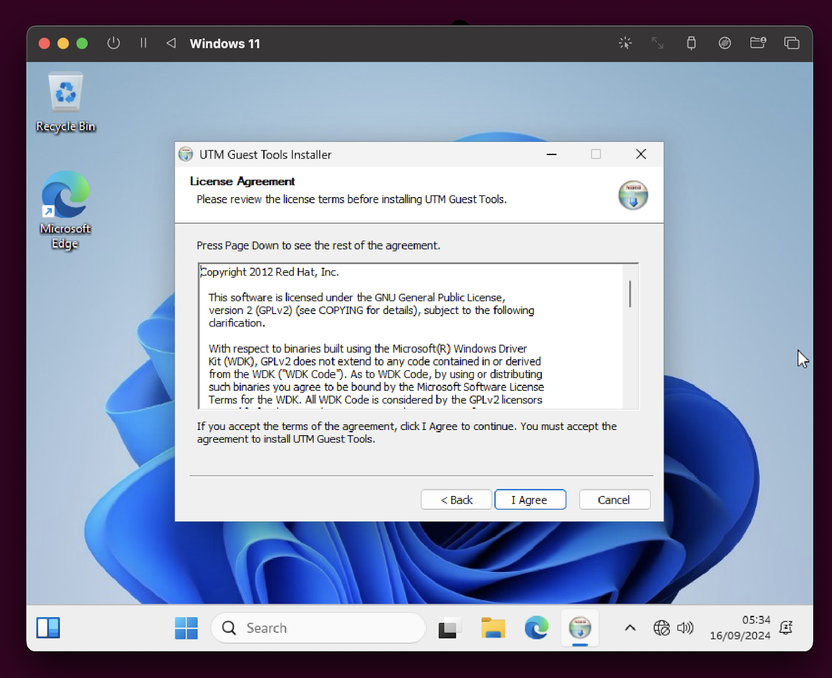The image size is (832, 678).
Task: Minimize the UTM window with yellow button
Action: click(x=63, y=43)
